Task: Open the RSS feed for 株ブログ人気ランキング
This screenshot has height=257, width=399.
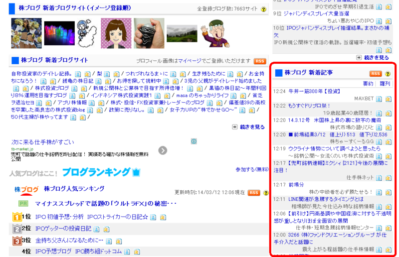Action: point(254,193)
